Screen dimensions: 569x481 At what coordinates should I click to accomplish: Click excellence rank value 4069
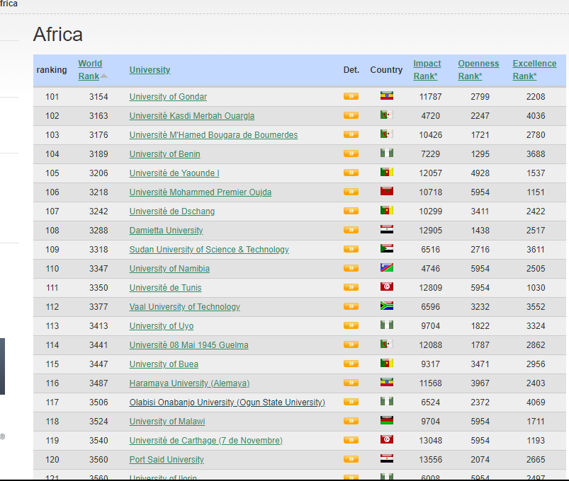click(x=536, y=402)
